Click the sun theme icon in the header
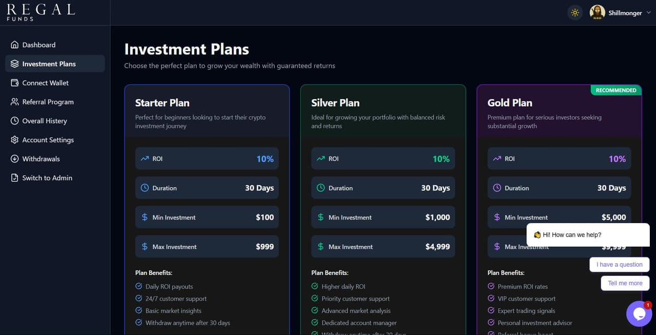656x335 pixels. [x=575, y=12]
